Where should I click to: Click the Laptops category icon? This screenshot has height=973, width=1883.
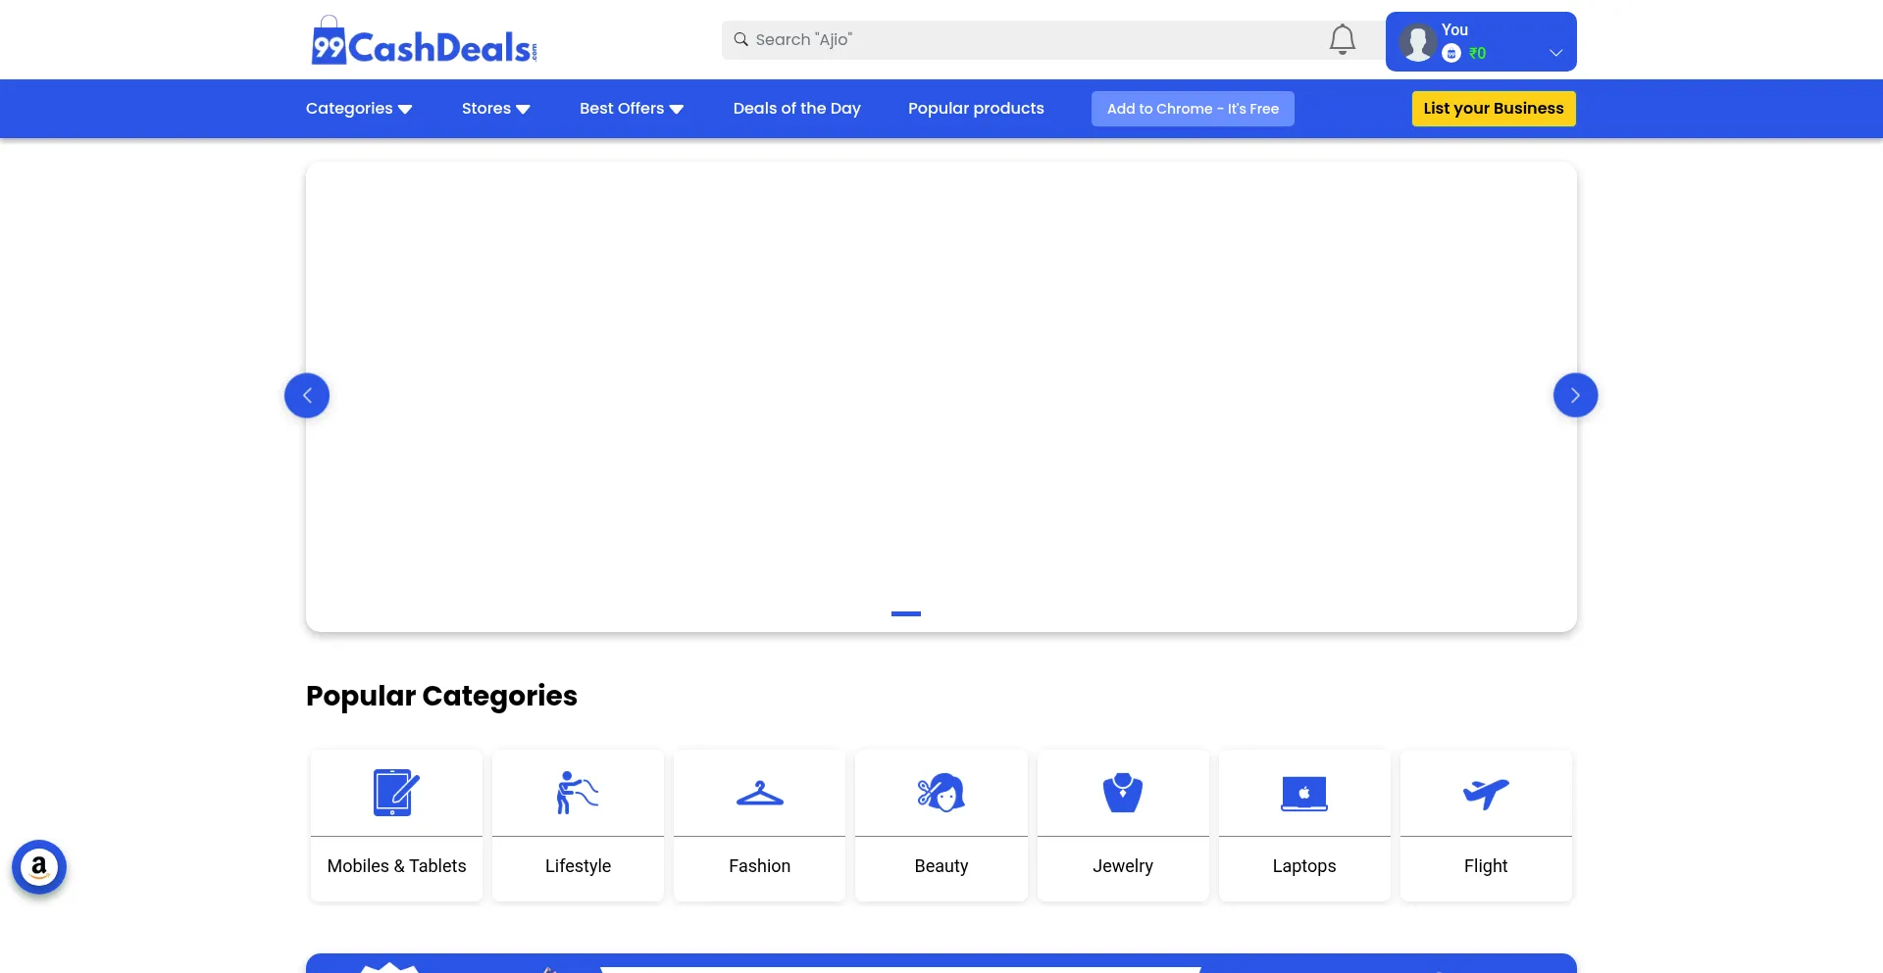click(1304, 793)
